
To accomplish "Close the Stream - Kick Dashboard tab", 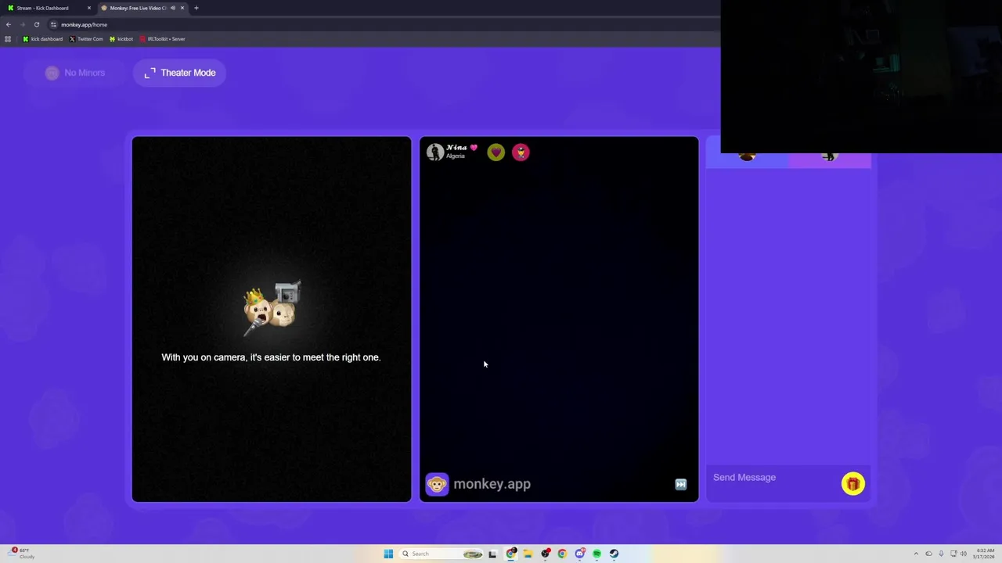I will 89,8.
